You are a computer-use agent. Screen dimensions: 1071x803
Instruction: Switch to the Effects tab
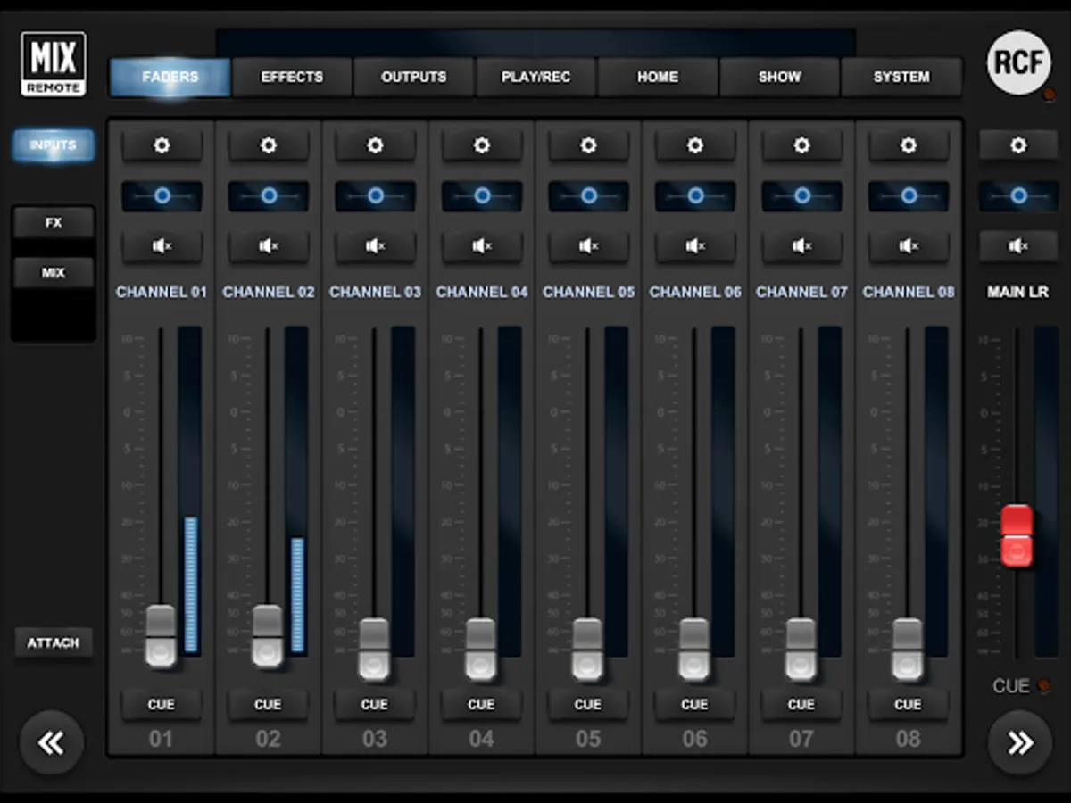point(292,78)
